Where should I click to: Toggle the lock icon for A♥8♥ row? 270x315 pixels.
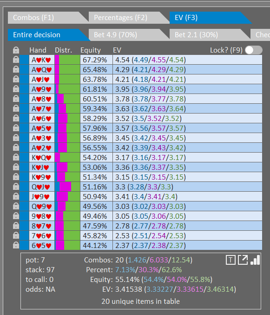click(x=16, y=99)
